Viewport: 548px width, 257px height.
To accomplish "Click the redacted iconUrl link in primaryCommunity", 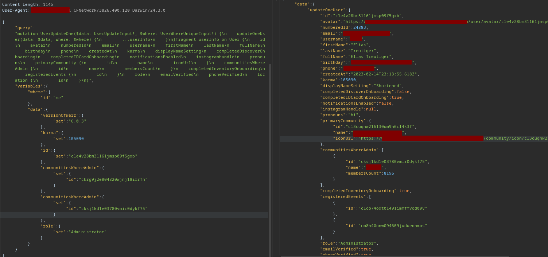I will point(430,138).
